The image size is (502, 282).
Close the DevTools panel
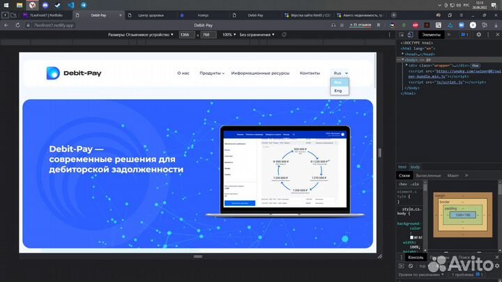click(497, 35)
